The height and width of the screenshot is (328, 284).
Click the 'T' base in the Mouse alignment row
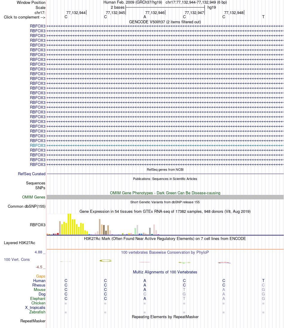tap(184, 290)
